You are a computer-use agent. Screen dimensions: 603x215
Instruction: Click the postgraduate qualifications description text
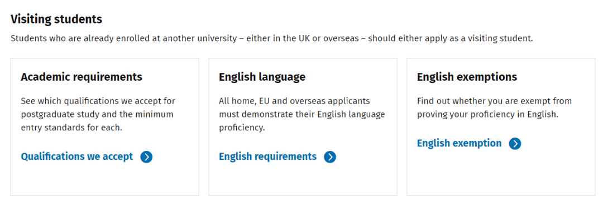point(98,114)
